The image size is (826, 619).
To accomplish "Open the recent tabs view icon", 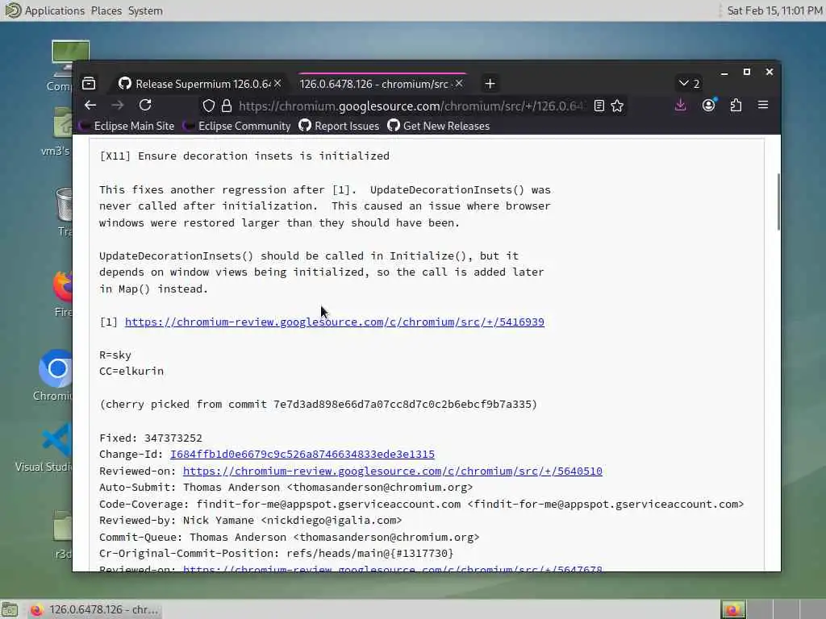I will (89, 83).
